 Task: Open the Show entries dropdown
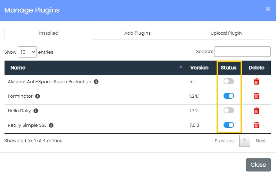click(x=27, y=52)
